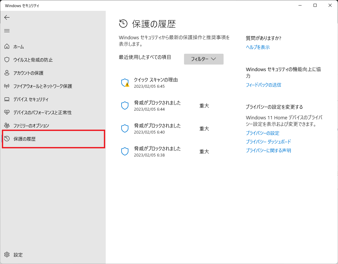
Task: Click the 重大 severity of the 6:44 threat
Action: click(204, 106)
